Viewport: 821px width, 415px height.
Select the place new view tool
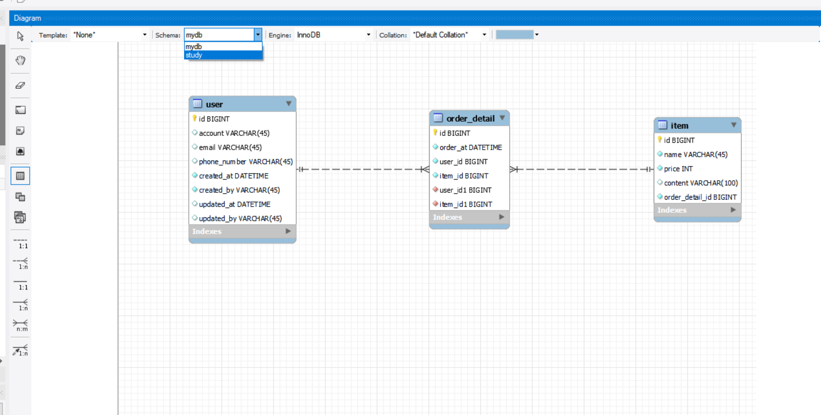pos(20,197)
